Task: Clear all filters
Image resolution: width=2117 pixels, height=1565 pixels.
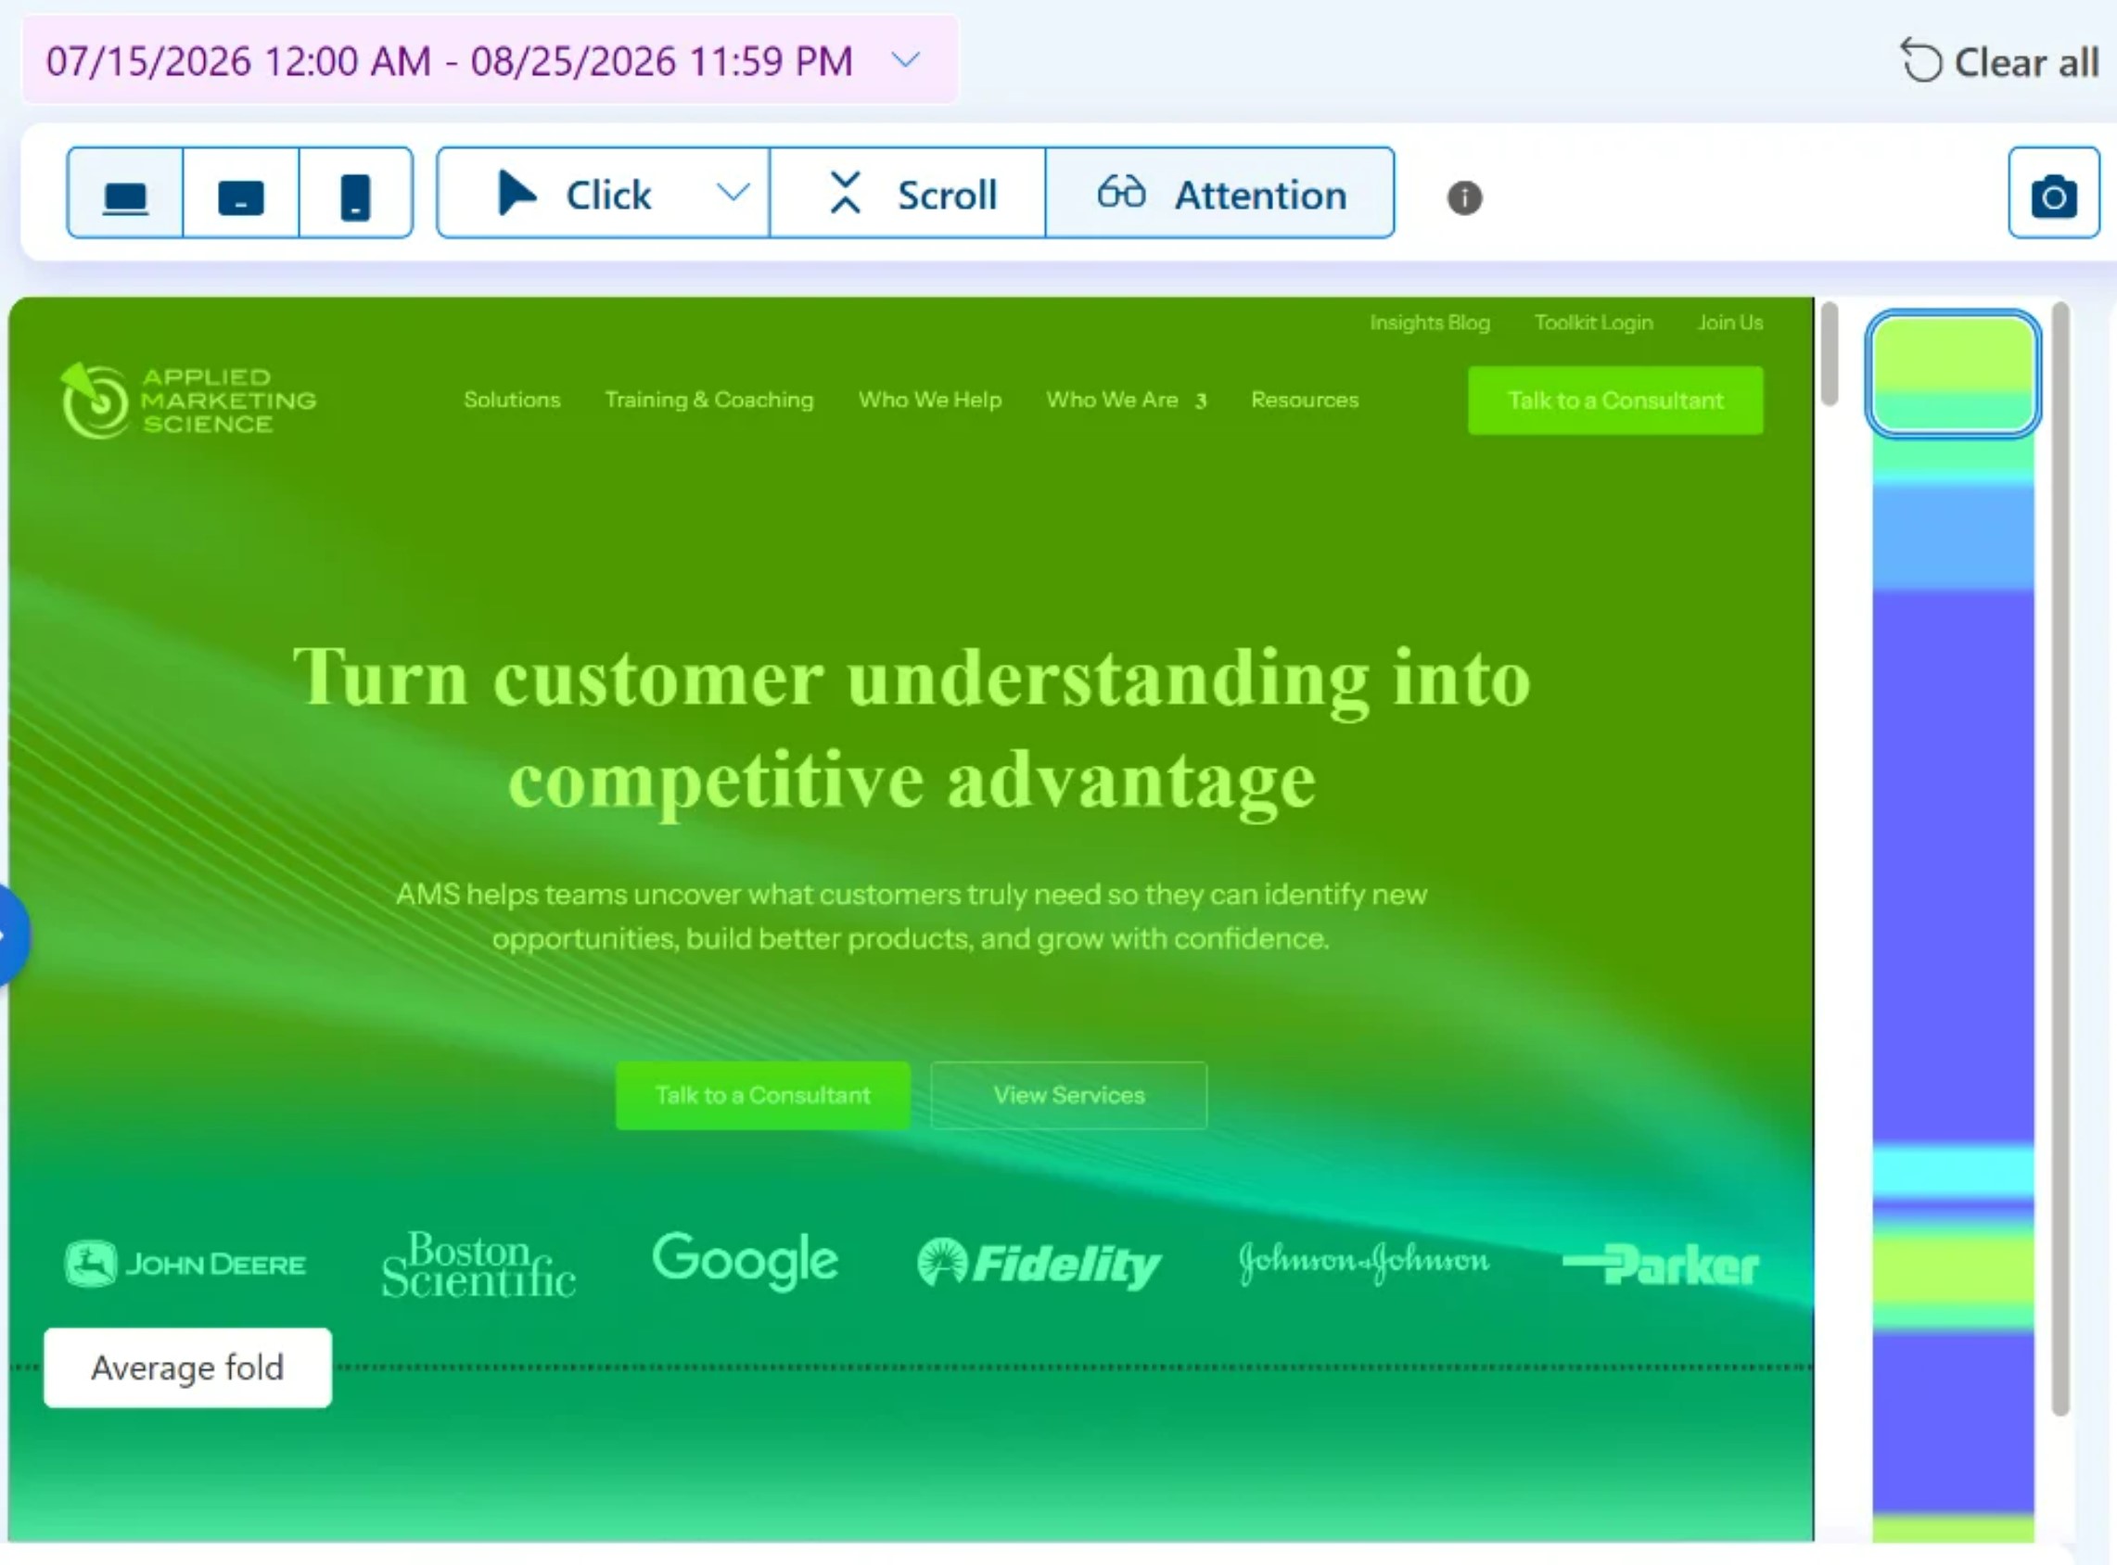Action: point(1999,62)
